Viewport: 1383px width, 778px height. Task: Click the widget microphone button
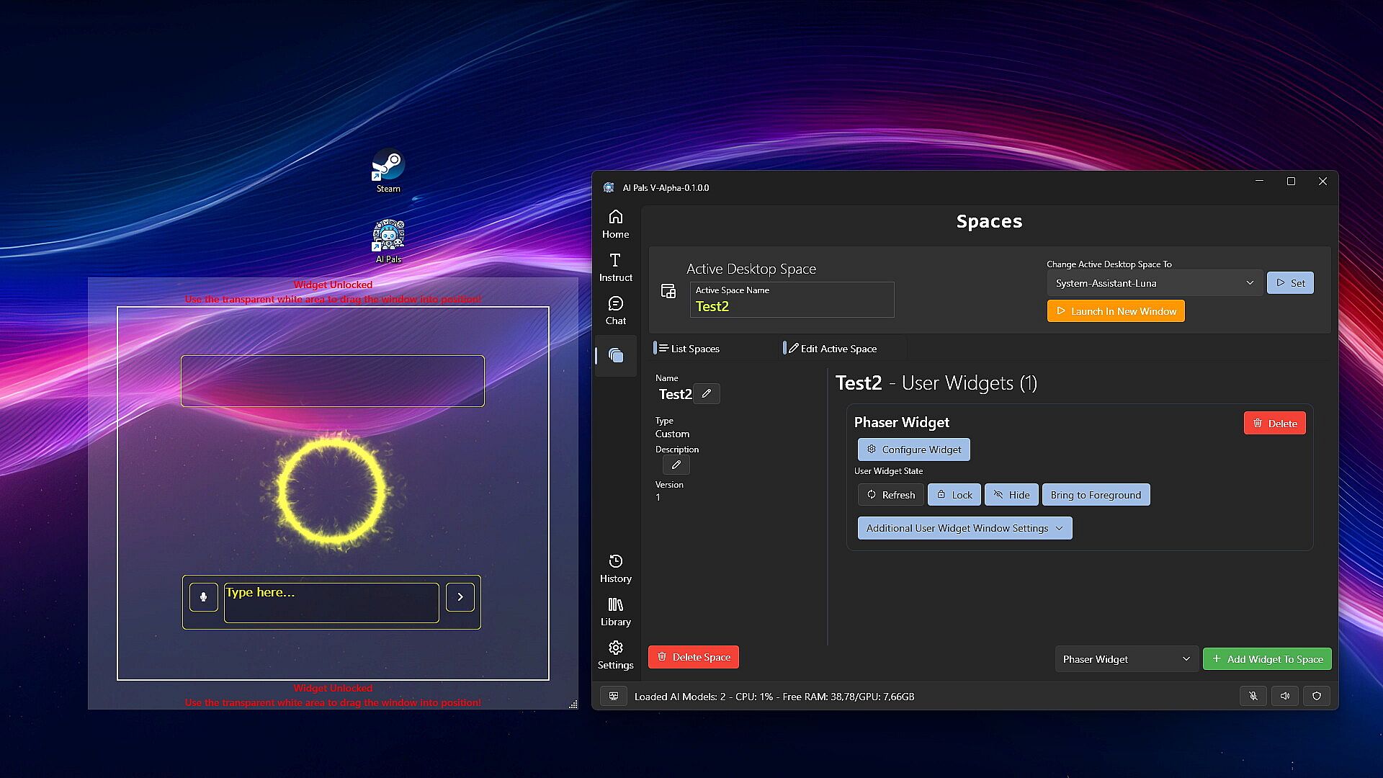coord(204,597)
